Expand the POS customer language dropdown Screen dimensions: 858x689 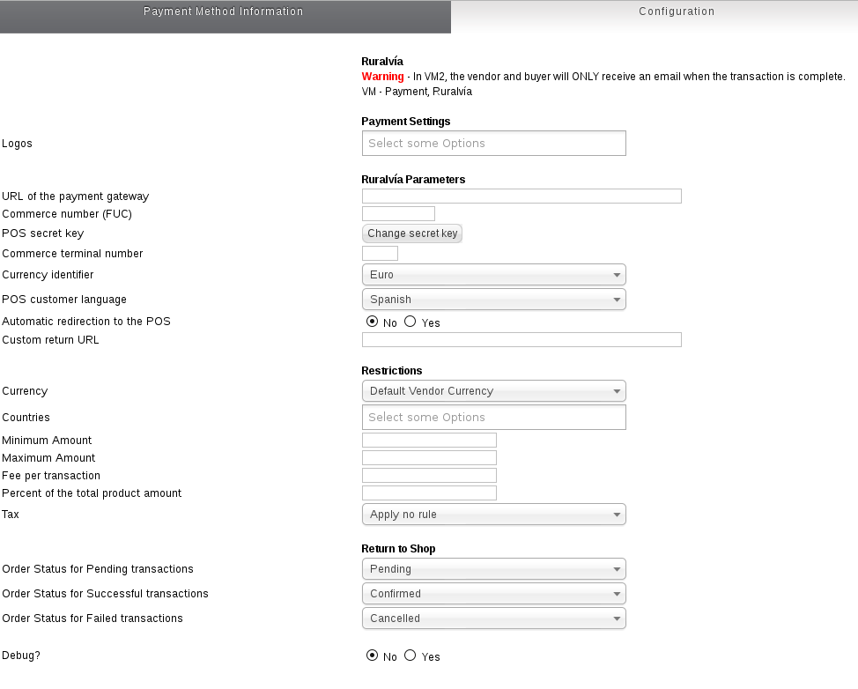pyautogui.click(x=493, y=300)
